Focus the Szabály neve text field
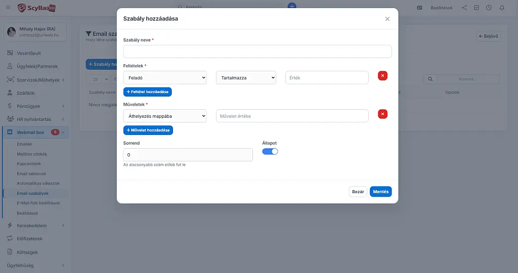This screenshot has width=518, height=273. [257, 52]
